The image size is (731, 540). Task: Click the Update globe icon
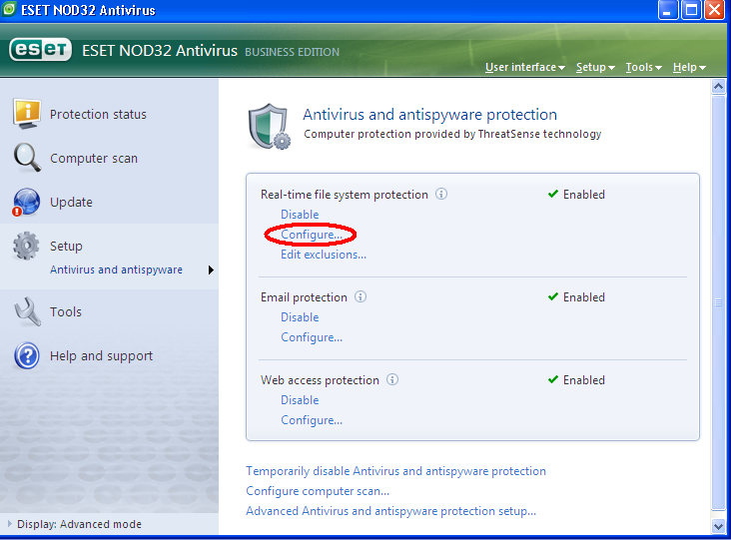27,202
